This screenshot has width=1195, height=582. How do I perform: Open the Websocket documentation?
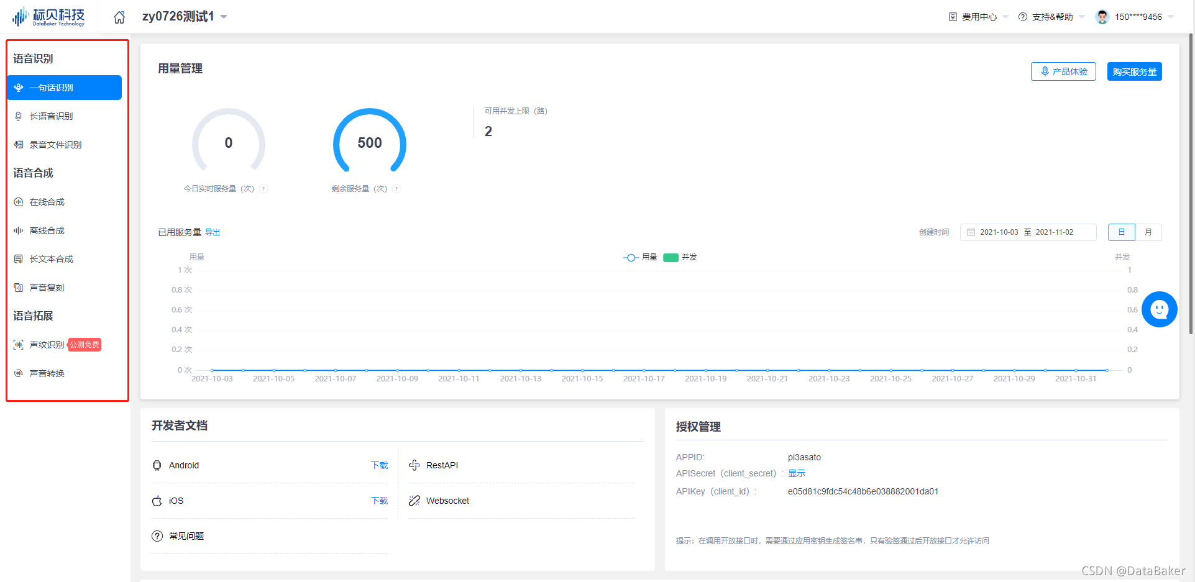(447, 501)
